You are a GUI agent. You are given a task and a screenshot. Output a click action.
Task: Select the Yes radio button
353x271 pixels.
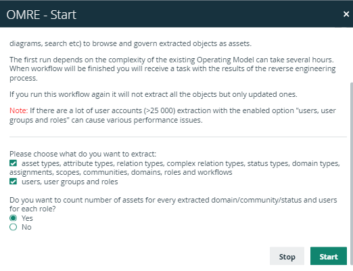coord(13,218)
